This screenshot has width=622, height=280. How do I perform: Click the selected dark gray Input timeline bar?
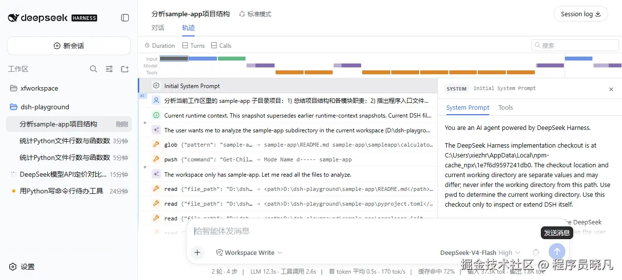(174, 59)
